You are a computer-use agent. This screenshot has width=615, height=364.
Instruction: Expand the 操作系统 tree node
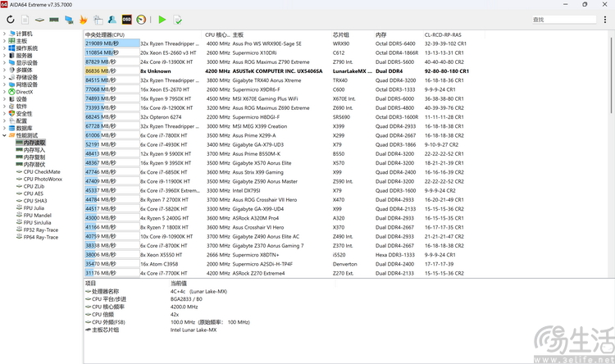[x=4, y=48]
